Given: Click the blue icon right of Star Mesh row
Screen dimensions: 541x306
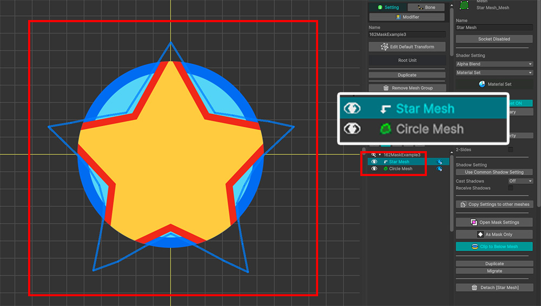Looking at the screenshot, I should click(440, 162).
